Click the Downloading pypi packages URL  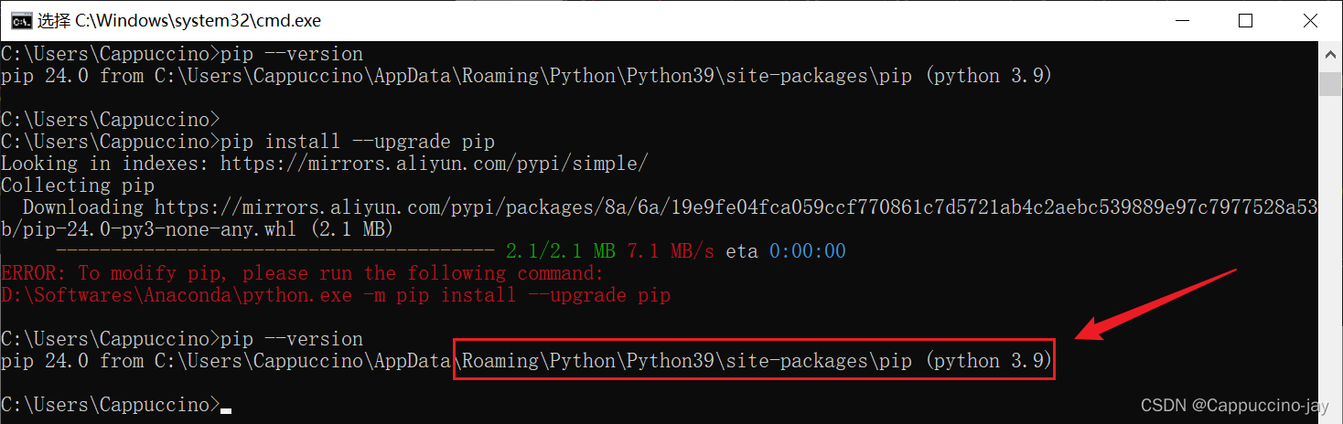(732, 207)
